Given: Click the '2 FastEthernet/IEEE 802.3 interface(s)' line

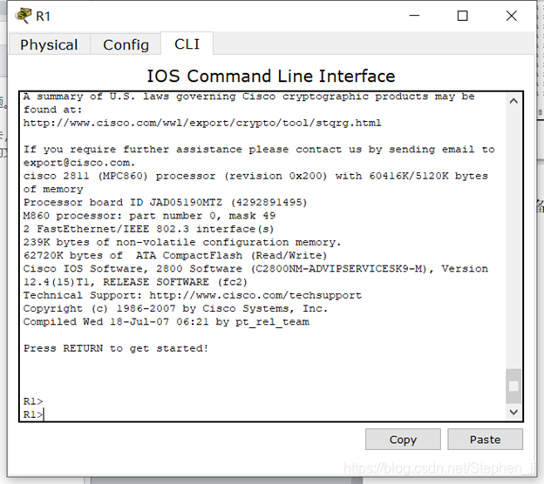Looking at the screenshot, I should click(148, 229).
